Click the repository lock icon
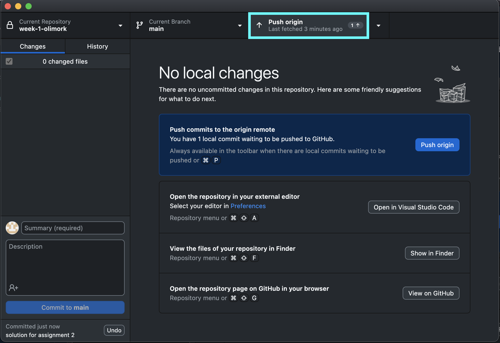This screenshot has height=343, width=500. pyautogui.click(x=10, y=25)
